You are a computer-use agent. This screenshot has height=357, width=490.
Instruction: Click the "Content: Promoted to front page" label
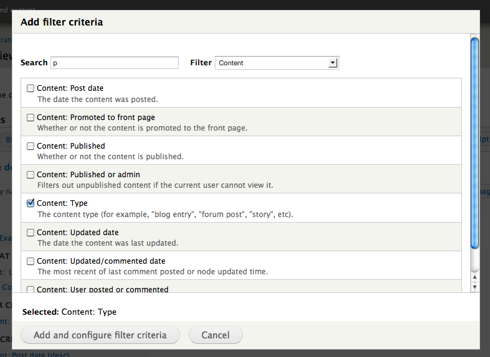tap(96, 117)
